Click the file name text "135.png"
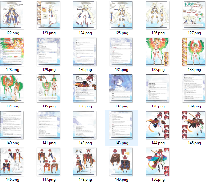Image resolution: width=207 pixels, height=183 pixels. pyautogui.click(x=49, y=106)
